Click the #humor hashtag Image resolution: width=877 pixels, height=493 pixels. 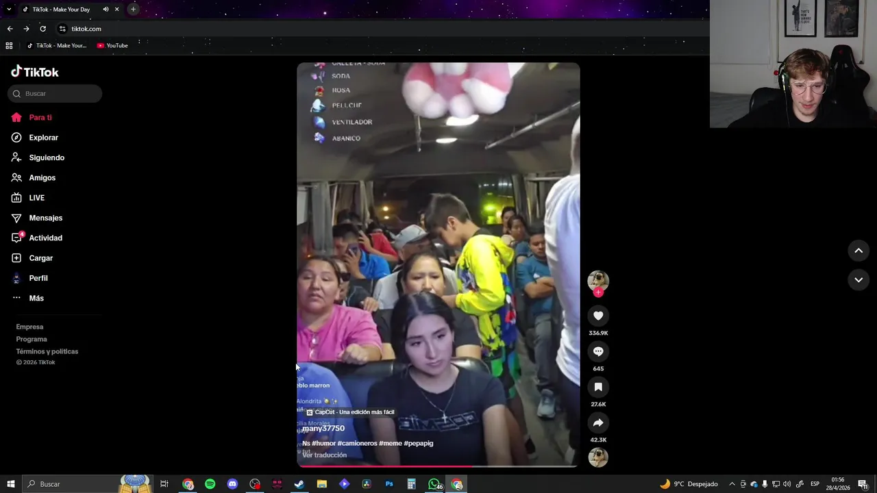(323, 443)
